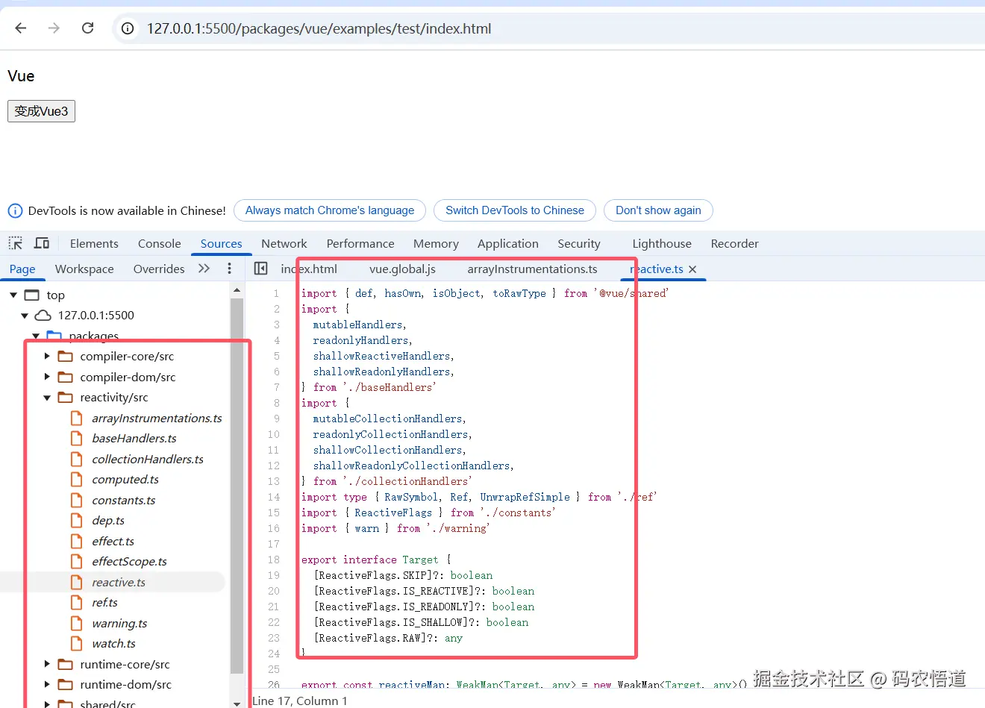This screenshot has height=708, width=985.
Task: Click 'mutableHandlers,' on line 3
Action: [360, 325]
